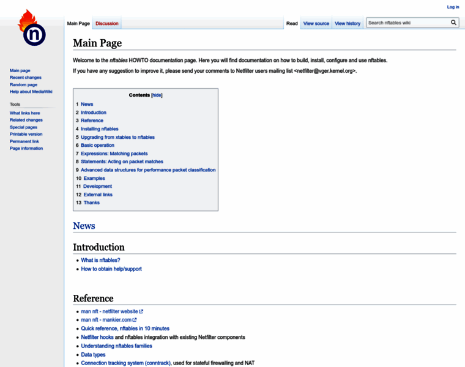The image size is (465, 367).
Task: Open the Discussion tab
Action: pyautogui.click(x=106, y=23)
